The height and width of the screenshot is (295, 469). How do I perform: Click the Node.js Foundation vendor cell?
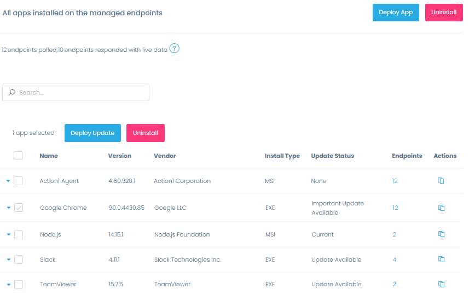[182, 235]
